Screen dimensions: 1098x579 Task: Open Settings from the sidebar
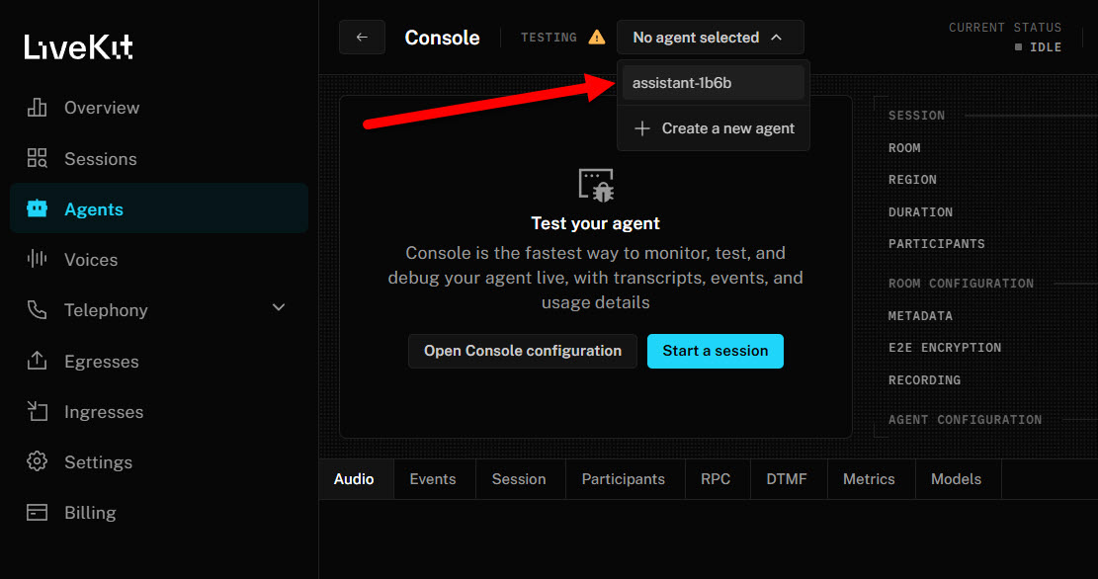click(x=159, y=461)
